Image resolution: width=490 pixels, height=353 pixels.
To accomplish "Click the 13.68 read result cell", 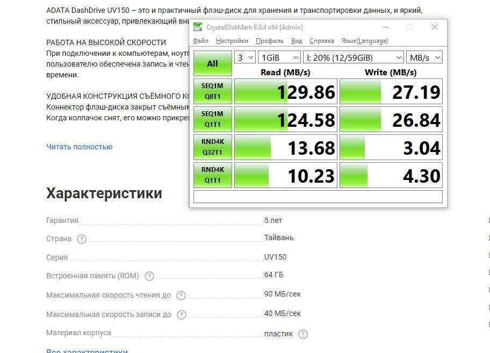I will coord(286,147).
